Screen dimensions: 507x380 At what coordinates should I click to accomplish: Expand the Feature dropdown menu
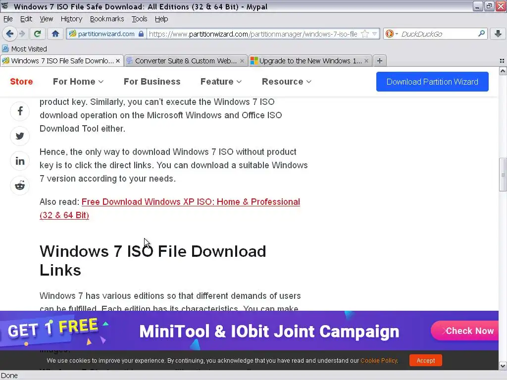[x=221, y=82]
